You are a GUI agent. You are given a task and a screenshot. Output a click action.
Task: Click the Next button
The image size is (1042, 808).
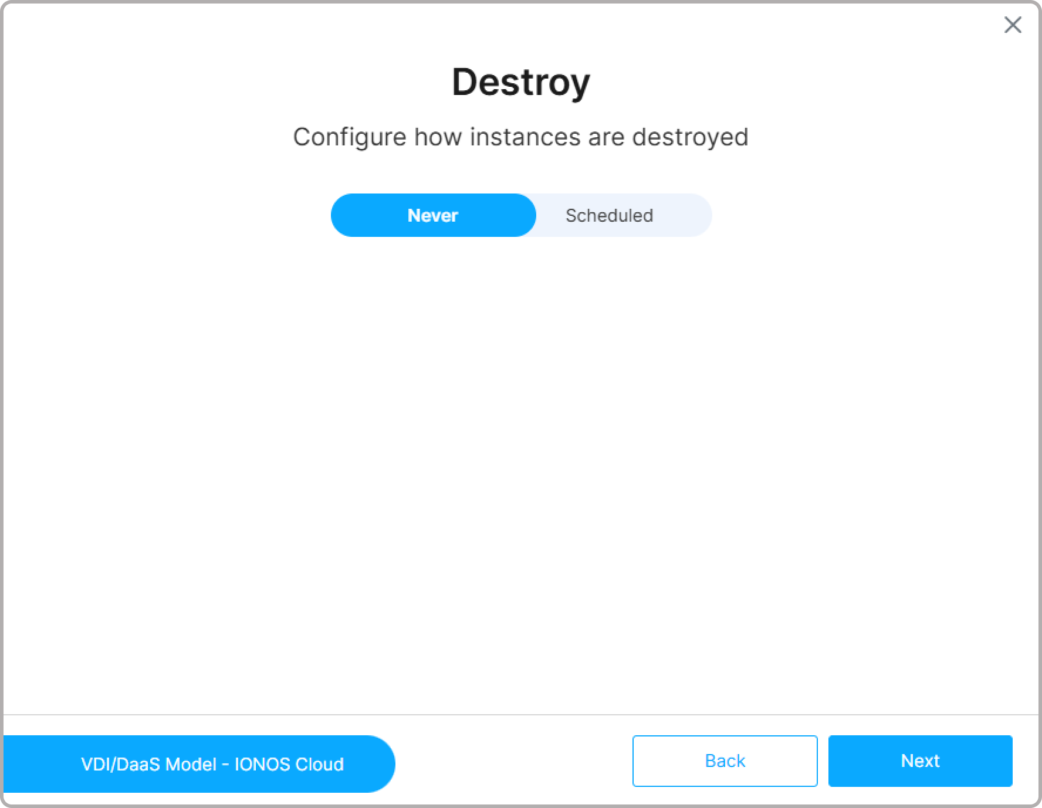[920, 761]
